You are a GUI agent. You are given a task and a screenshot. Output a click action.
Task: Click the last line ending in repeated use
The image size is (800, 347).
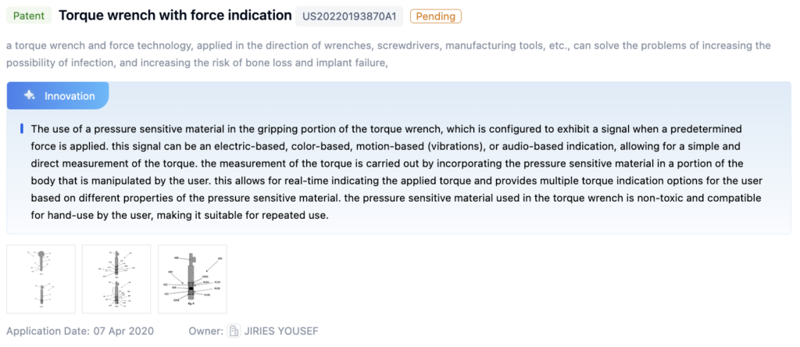pyautogui.click(x=180, y=215)
